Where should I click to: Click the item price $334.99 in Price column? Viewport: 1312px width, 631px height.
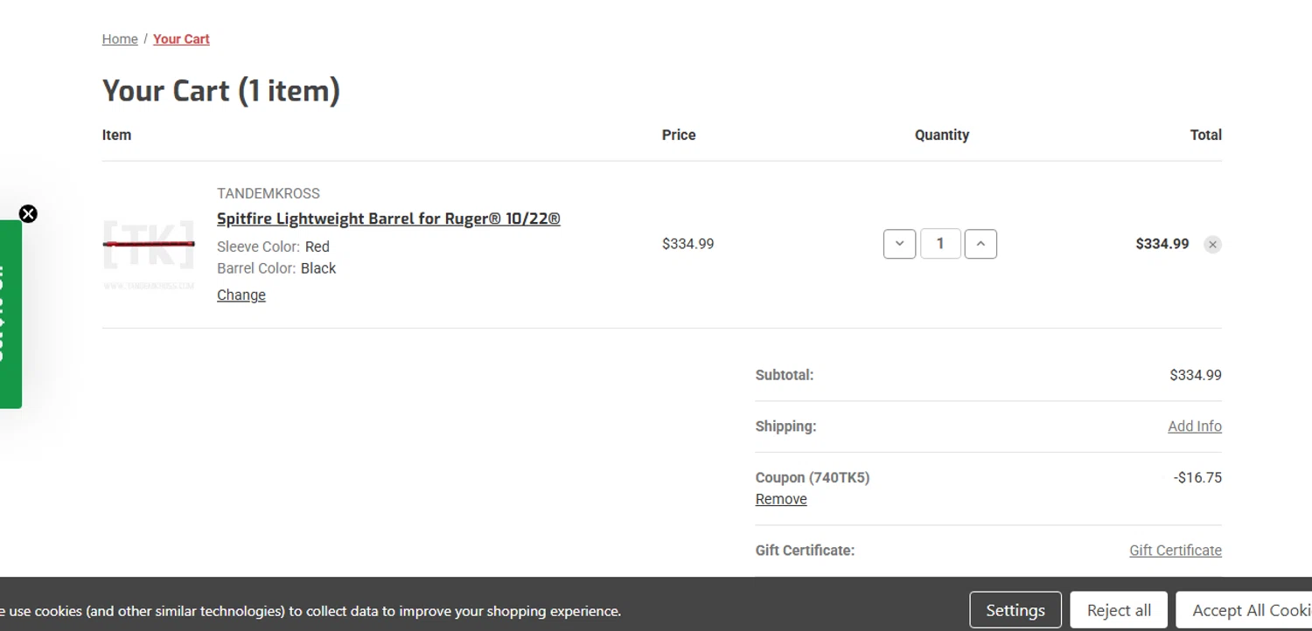tap(688, 244)
